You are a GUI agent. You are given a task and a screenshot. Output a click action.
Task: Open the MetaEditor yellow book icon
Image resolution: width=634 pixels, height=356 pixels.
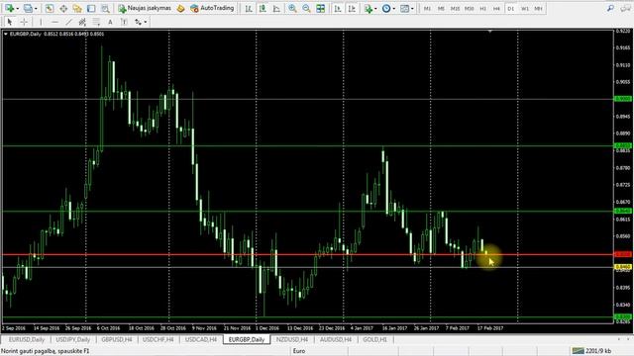[x=180, y=8]
